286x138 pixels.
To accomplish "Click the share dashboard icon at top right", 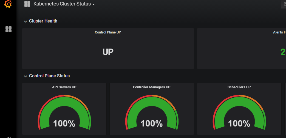I will 284,4.
